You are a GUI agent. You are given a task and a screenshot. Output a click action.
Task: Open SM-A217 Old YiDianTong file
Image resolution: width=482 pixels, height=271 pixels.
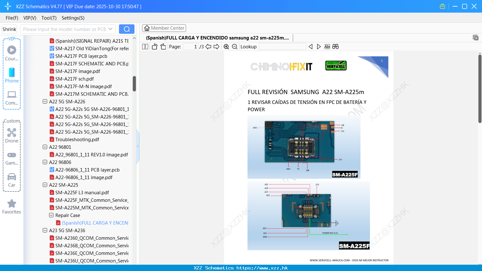point(92,48)
